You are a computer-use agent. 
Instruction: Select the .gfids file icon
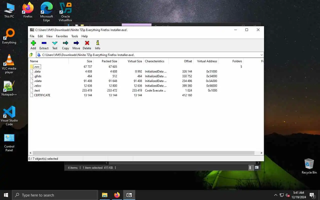point(31,76)
